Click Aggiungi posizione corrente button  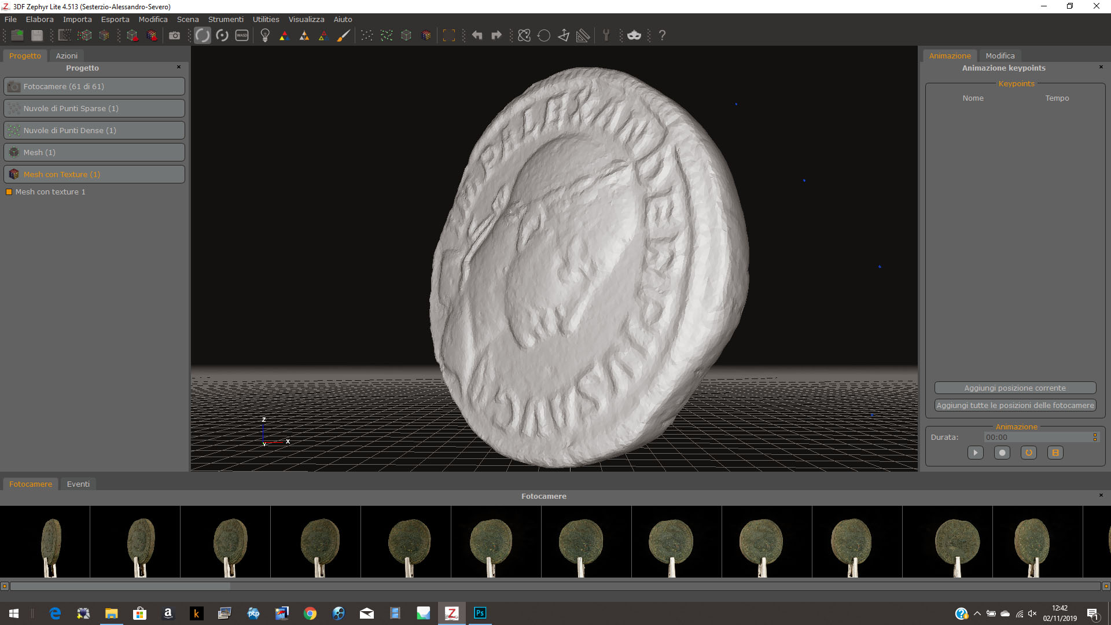(1015, 388)
